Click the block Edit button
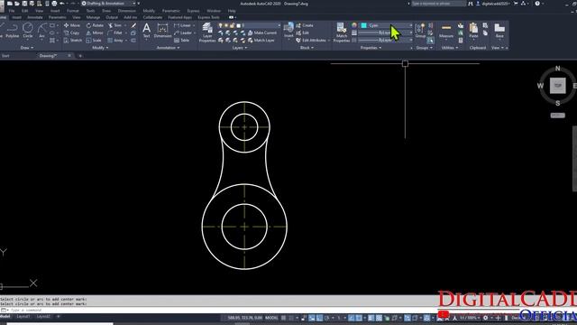 coord(303,32)
